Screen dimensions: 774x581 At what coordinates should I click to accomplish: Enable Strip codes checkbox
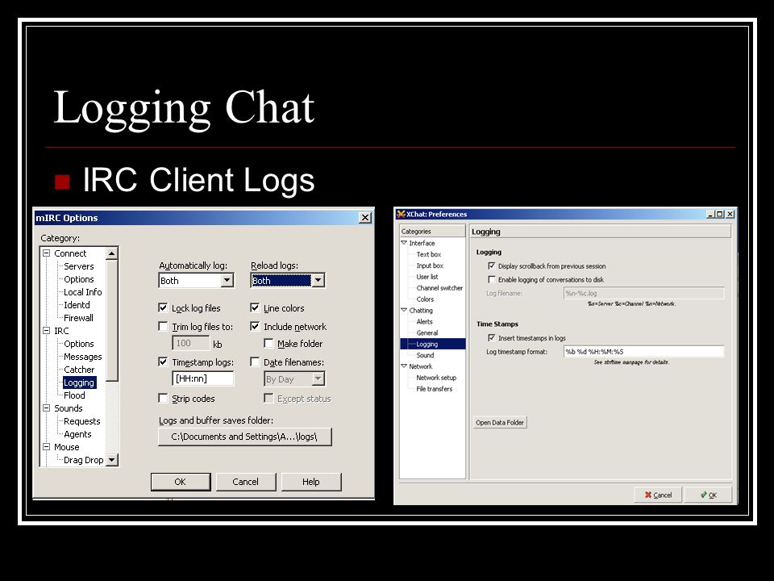coord(163,398)
